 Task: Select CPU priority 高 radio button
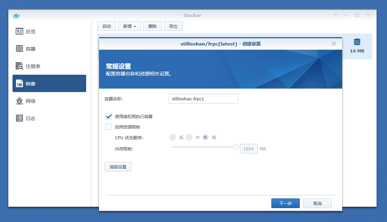tap(205, 137)
